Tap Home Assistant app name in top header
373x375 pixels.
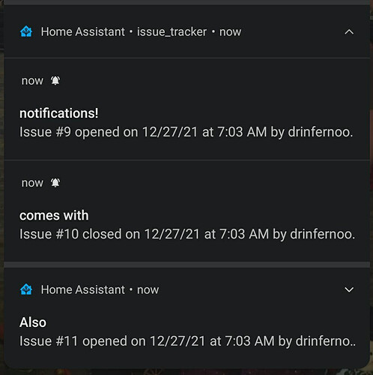(82, 31)
